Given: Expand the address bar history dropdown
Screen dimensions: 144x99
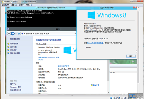Looking at the screenshot, I should pyautogui.click(x=75, y=34).
